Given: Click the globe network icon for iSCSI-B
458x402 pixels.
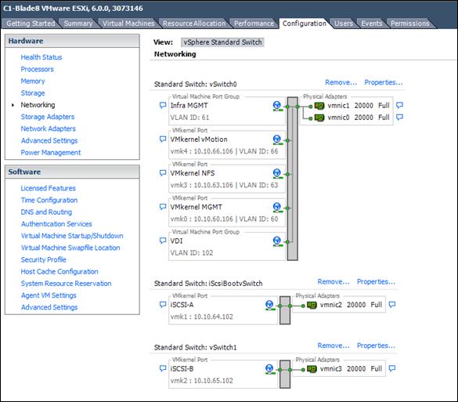Looking at the screenshot, I should point(269,369).
